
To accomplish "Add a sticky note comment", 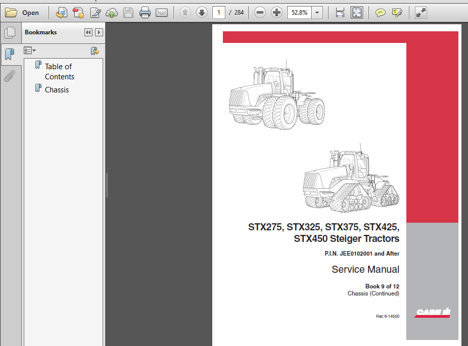I will click(380, 13).
